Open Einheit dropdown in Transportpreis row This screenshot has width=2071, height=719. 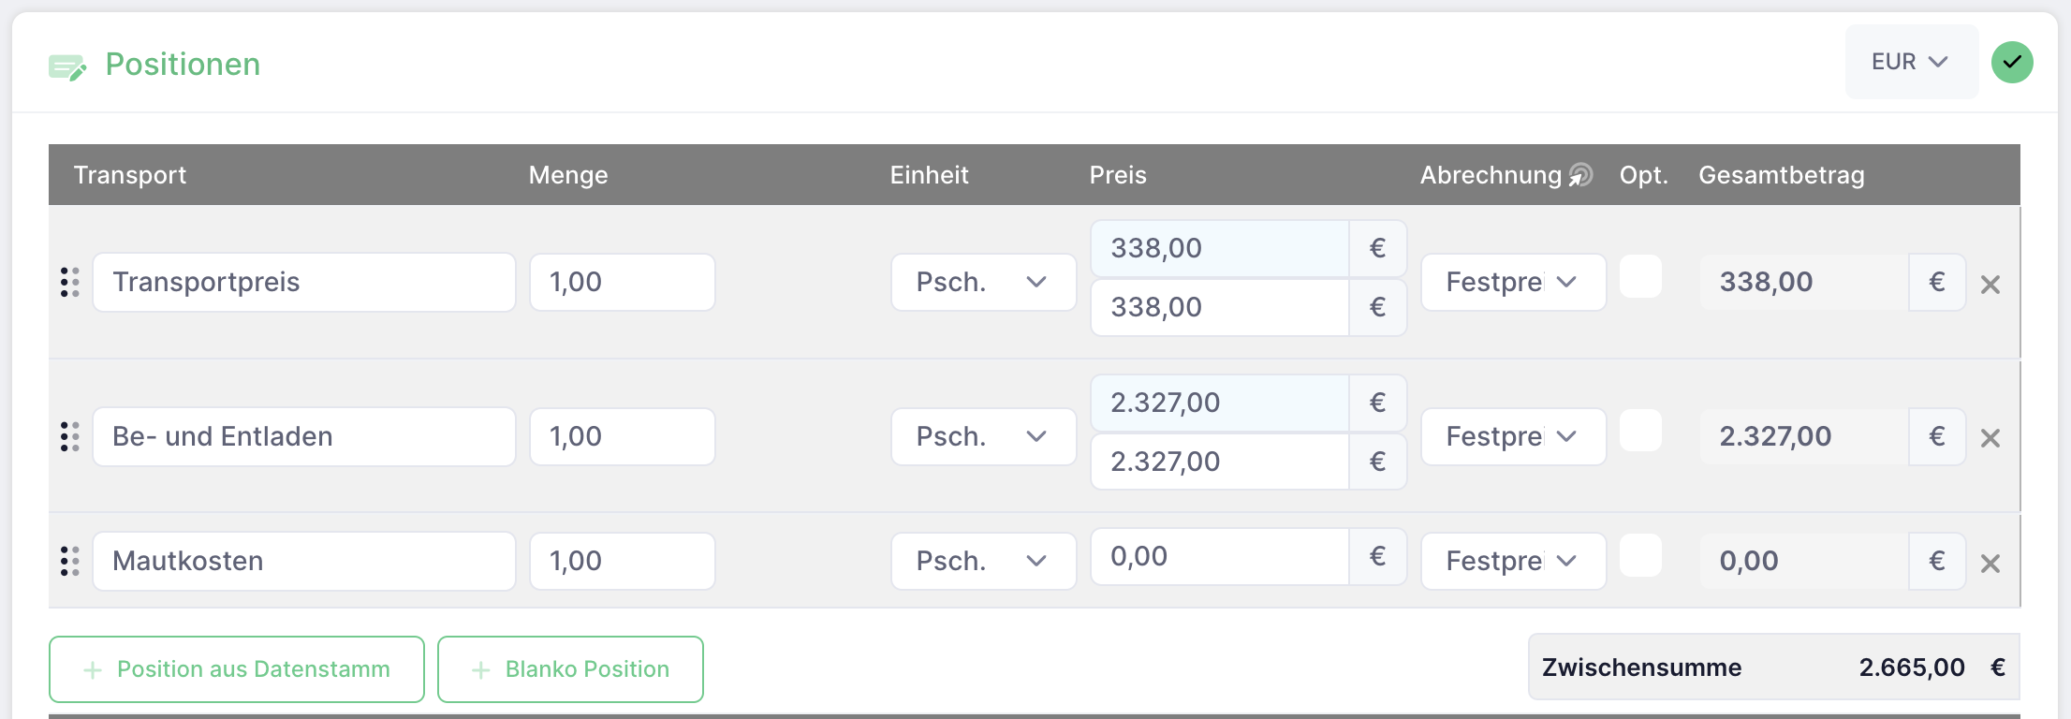point(983,282)
